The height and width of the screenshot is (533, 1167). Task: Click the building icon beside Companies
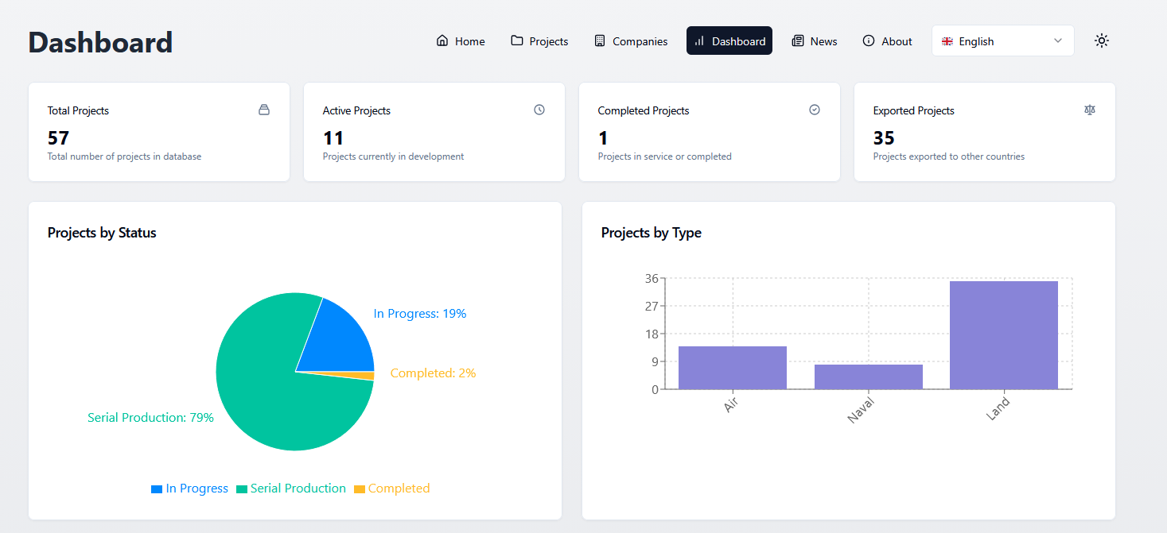tap(600, 41)
